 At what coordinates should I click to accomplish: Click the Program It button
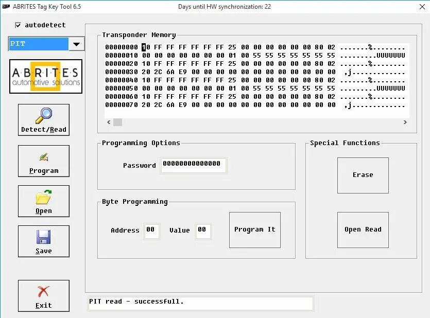pos(255,230)
